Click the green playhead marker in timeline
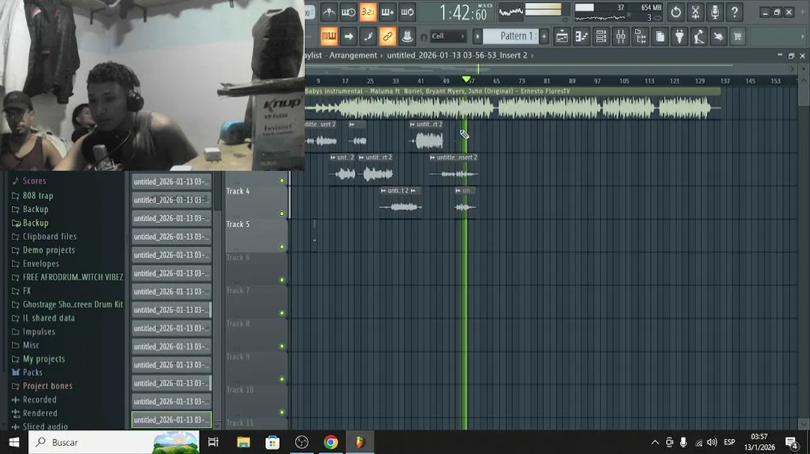The image size is (810, 454). coord(466,79)
